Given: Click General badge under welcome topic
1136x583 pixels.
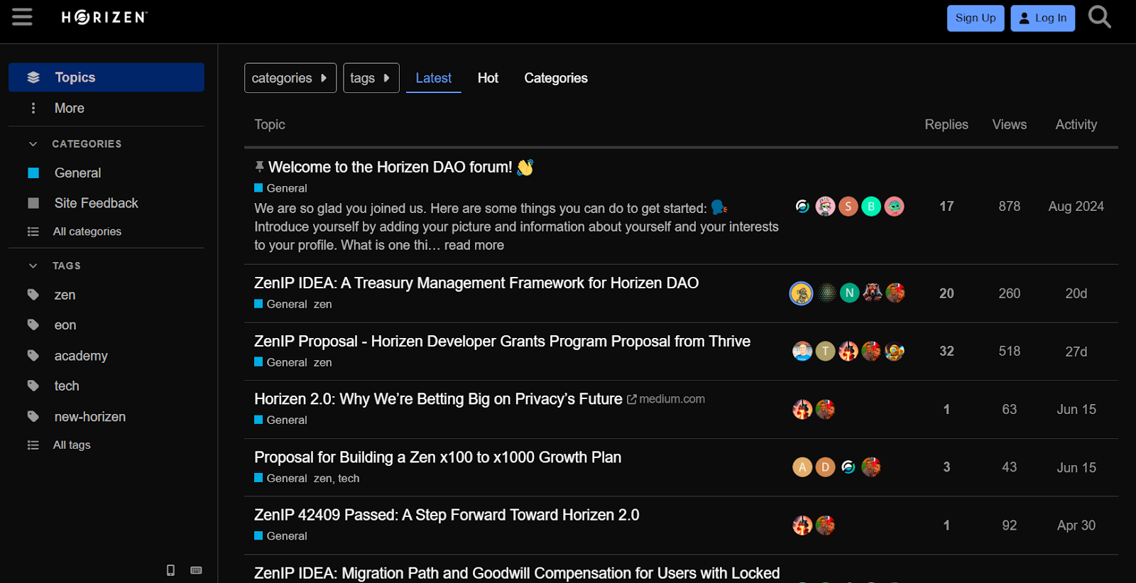Looking at the screenshot, I should pyautogui.click(x=280, y=188).
